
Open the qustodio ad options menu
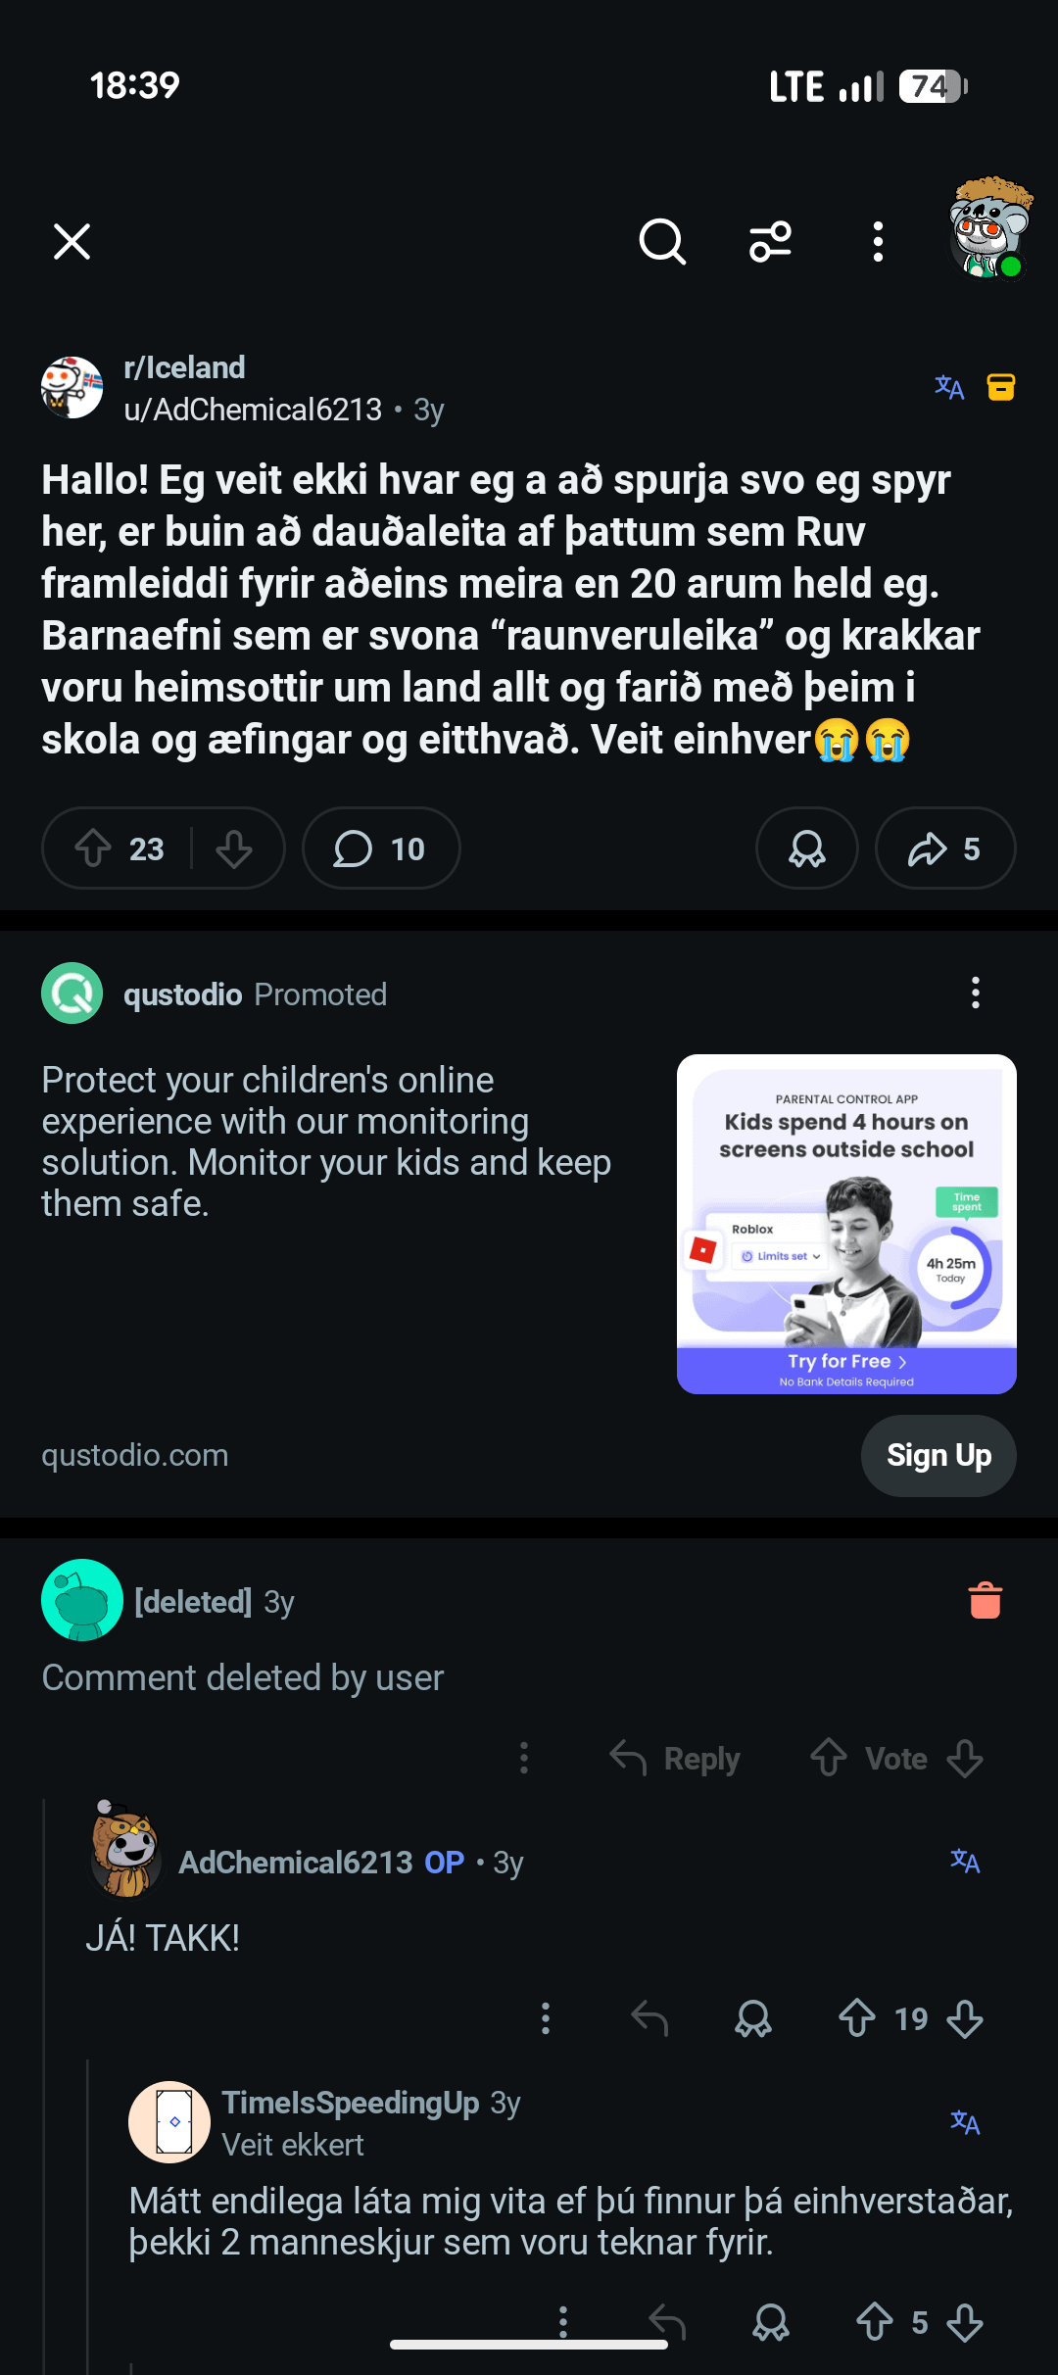[975, 993]
